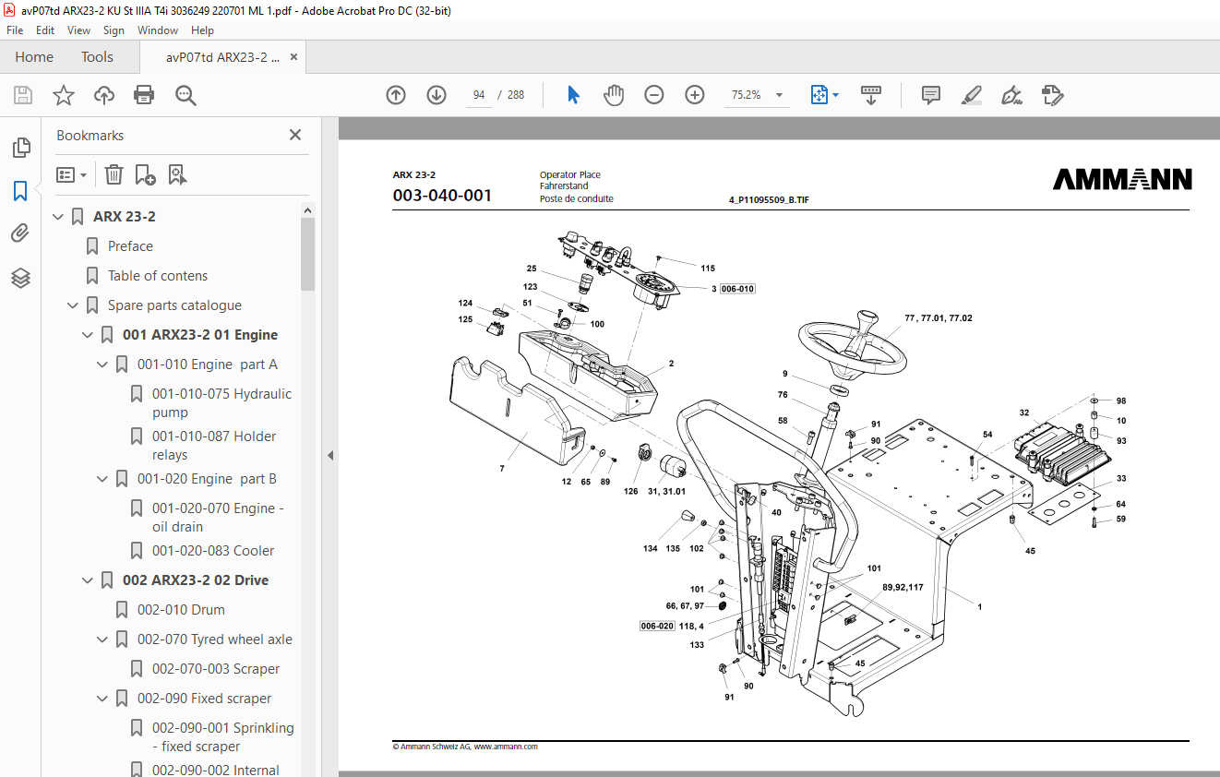This screenshot has height=777, width=1220.
Task: Open the 002-010 Drum bookmark
Action: 181,610
